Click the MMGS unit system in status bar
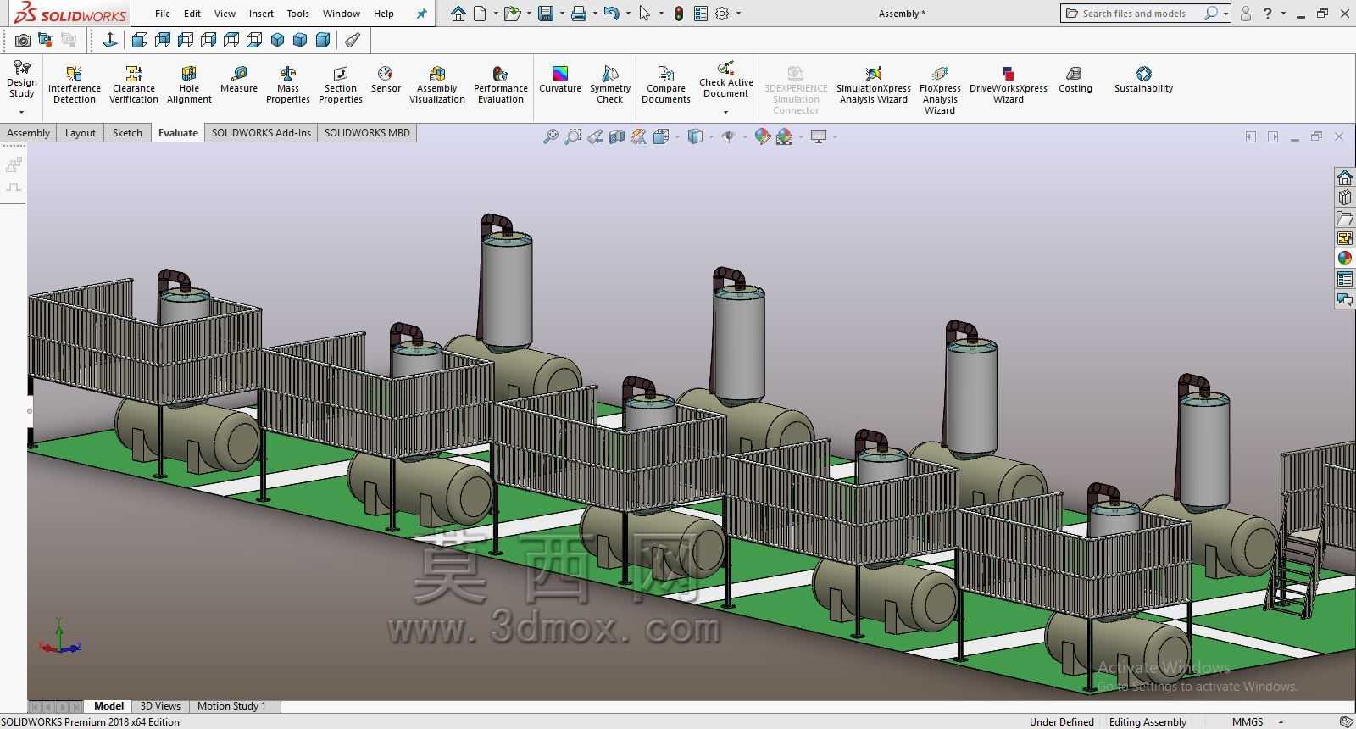The width and height of the screenshot is (1356, 729). 1248,722
